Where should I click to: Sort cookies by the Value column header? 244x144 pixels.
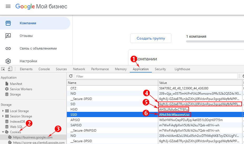pyautogui.click(x=200, y=83)
